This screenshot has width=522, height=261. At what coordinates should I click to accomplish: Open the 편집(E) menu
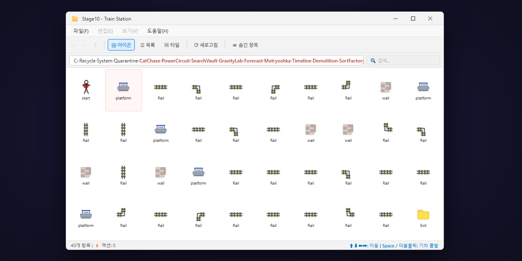(105, 31)
